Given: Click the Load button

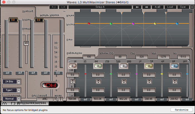Looking at the screenshot, I should [x=170, y=7].
